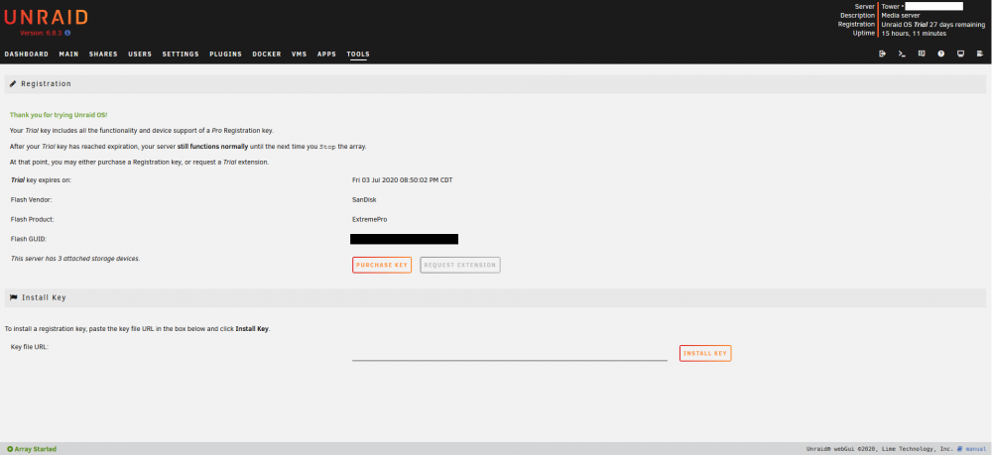Click the pencil icon beside Registration

13,83
